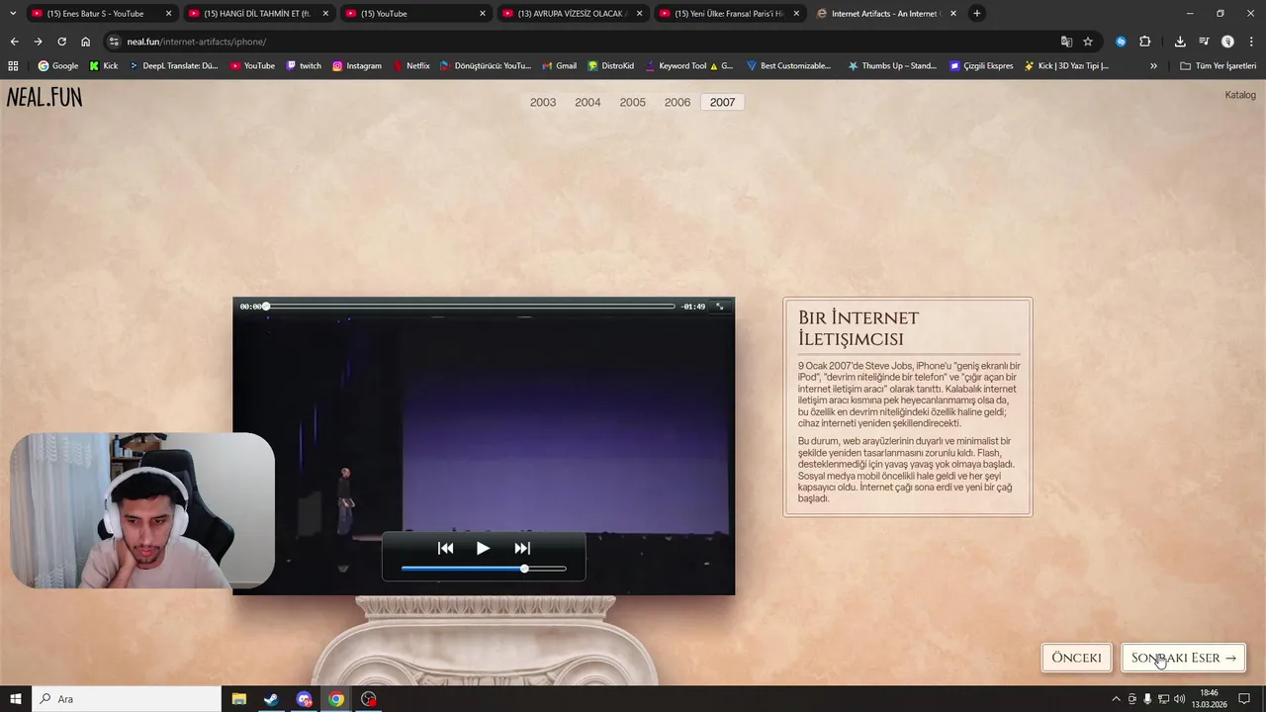Screen dimensions: 1266x712
Task: Click the fast-forward button in video player
Action: click(x=522, y=548)
